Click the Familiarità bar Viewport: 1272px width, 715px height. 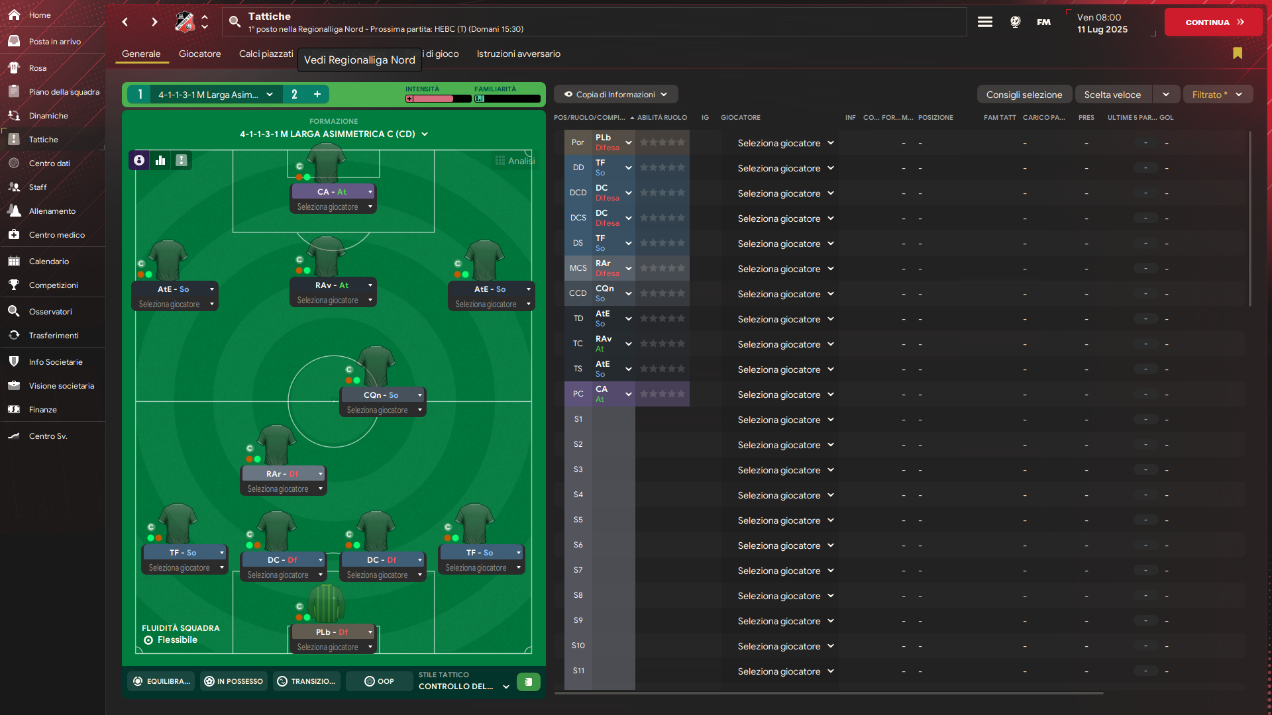pyautogui.click(x=507, y=99)
